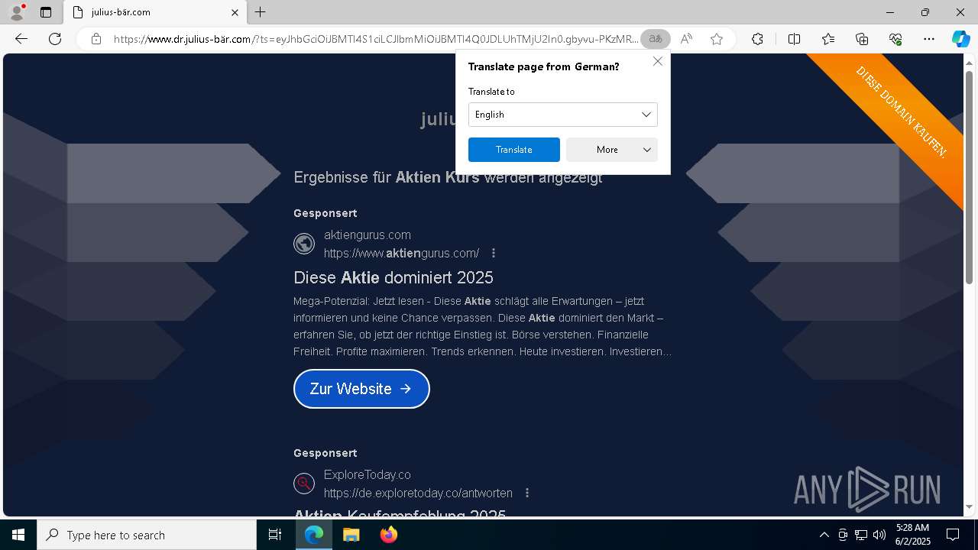Expand the More options dropdown
This screenshot has width=978, height=550.
tap(612, 150)
